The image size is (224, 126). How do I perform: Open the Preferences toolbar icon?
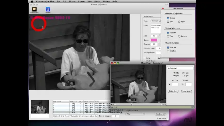tap(34, 10)
